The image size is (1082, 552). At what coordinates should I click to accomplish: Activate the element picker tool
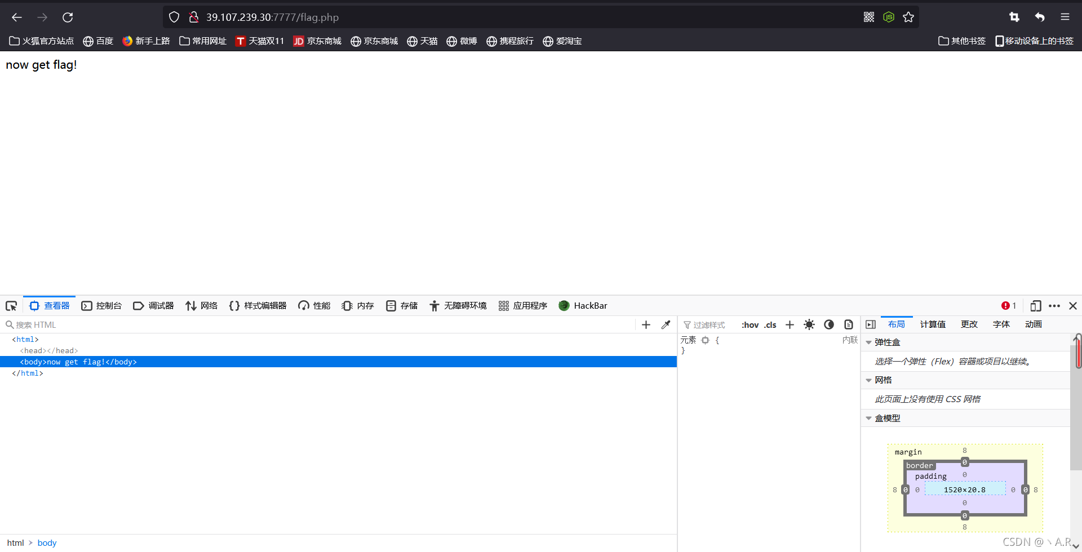(11, 306)
